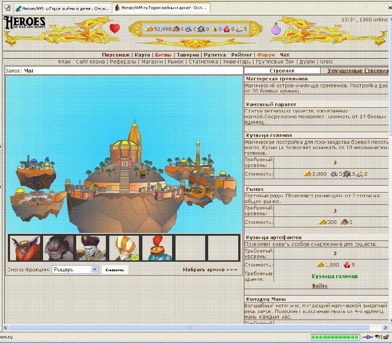Go to the Дуэли link
The height and width of the screenshot is (343, 392).
pyautogui.click(x=307, y=62)
